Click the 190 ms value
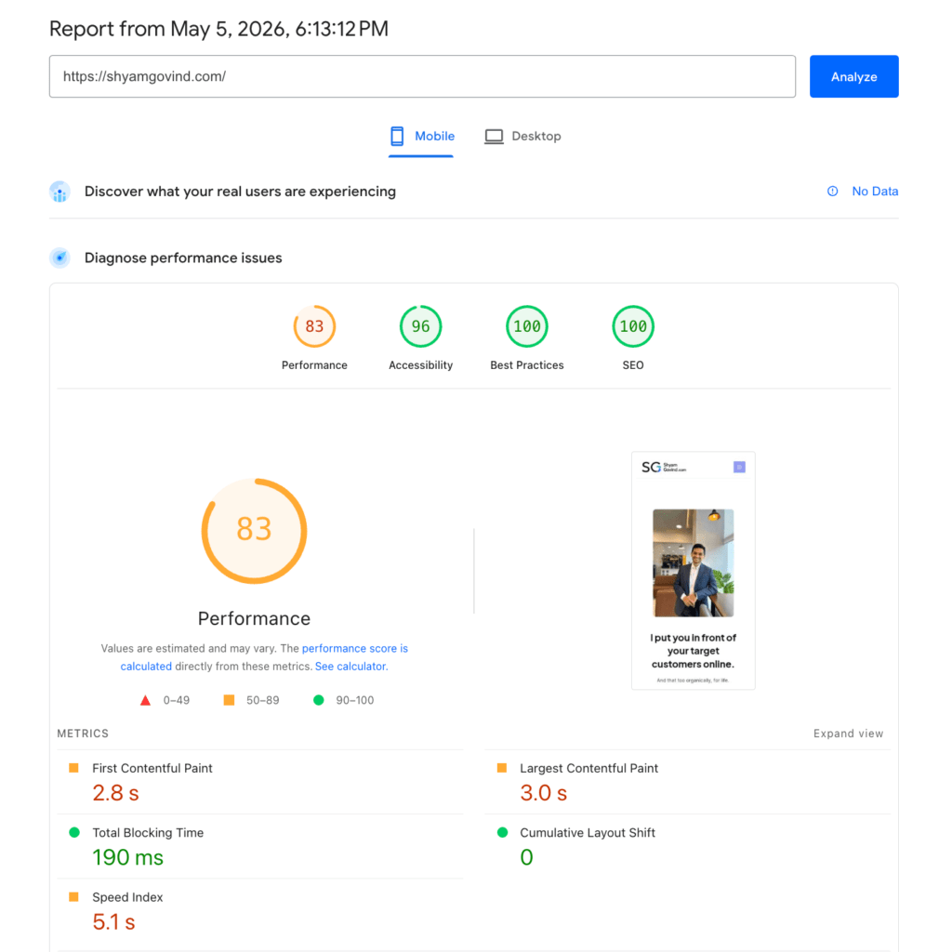952x952 pixels. [127, 857]
